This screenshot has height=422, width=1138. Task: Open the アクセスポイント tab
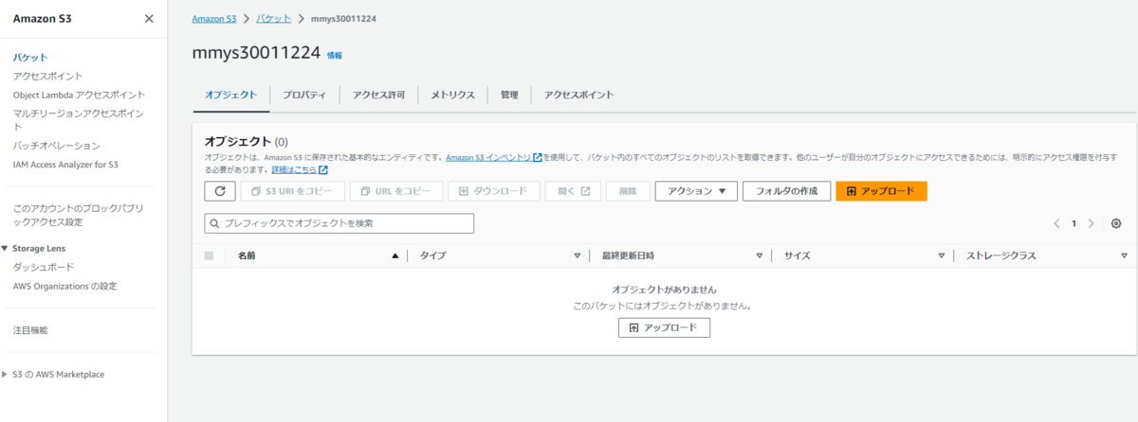pos(578,95)
